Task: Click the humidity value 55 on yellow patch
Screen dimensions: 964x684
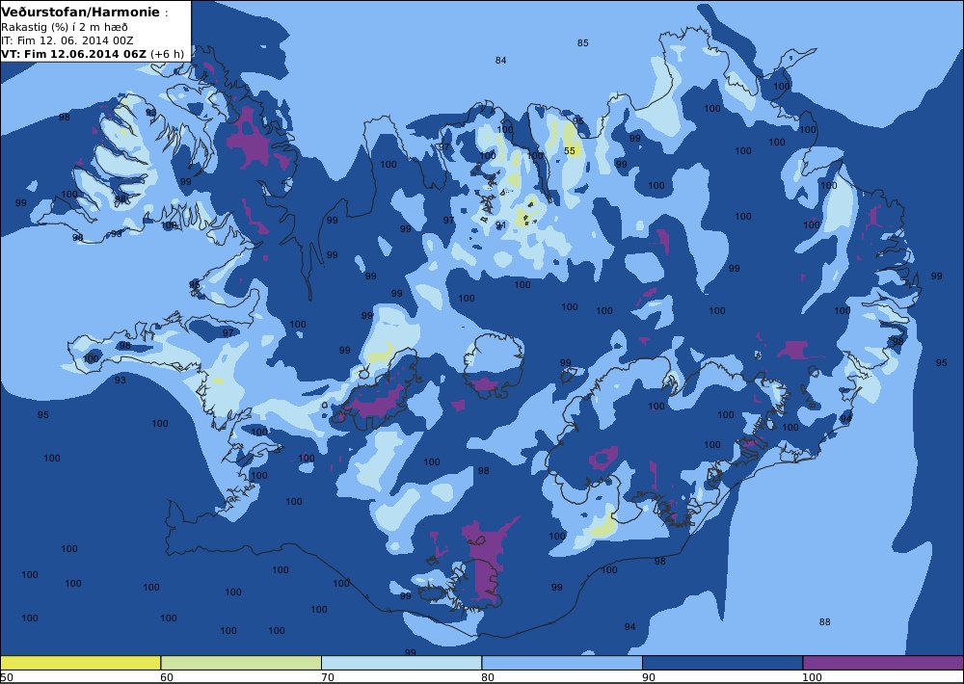Action: [570, 150]
